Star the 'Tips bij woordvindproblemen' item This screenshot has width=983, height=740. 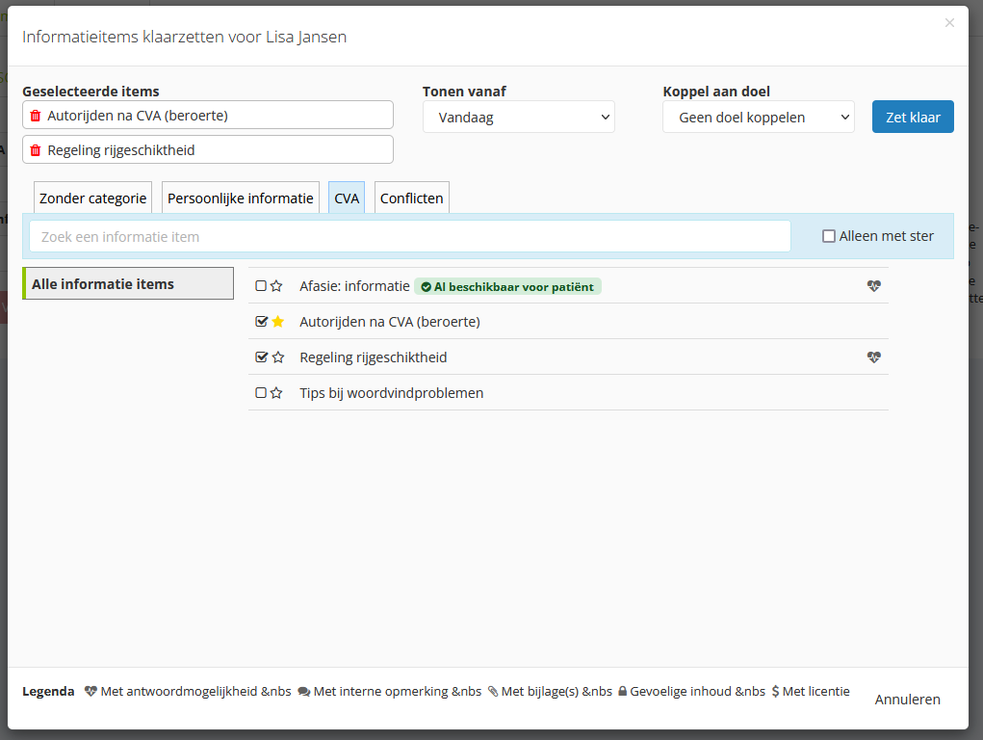coord(276,393)
